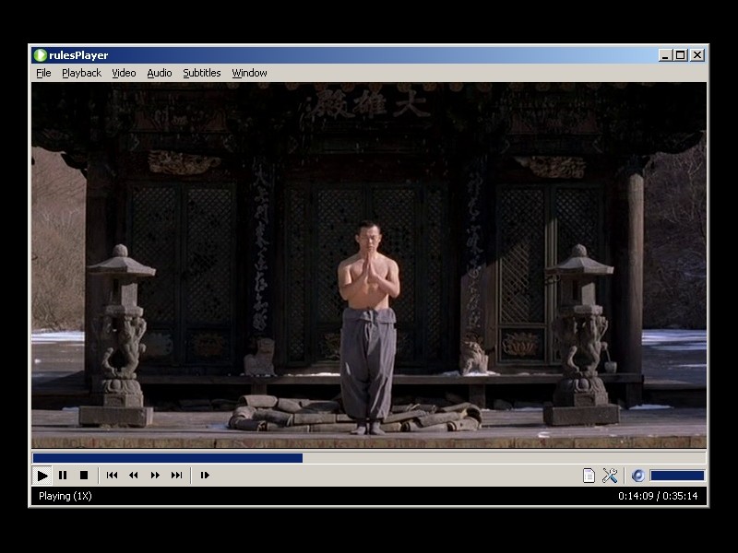The width and height of the screenshot is (738, 553).
Task: Click the rulesPlayer title bar text
Action: (78, 55)
